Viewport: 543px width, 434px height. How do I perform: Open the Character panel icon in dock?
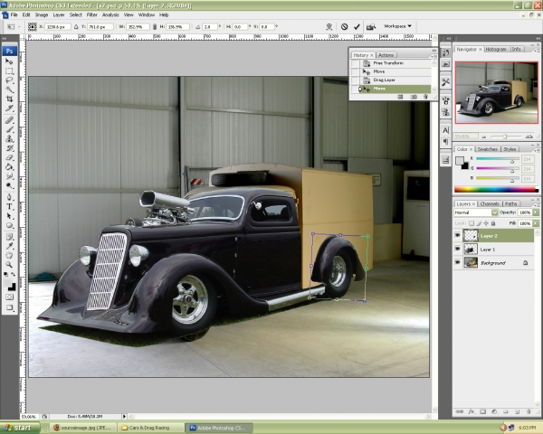point(445,130)
